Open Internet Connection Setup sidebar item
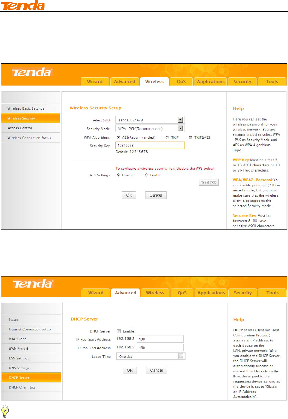Viewport: 288px width, 419px height. tap(31, 329)
